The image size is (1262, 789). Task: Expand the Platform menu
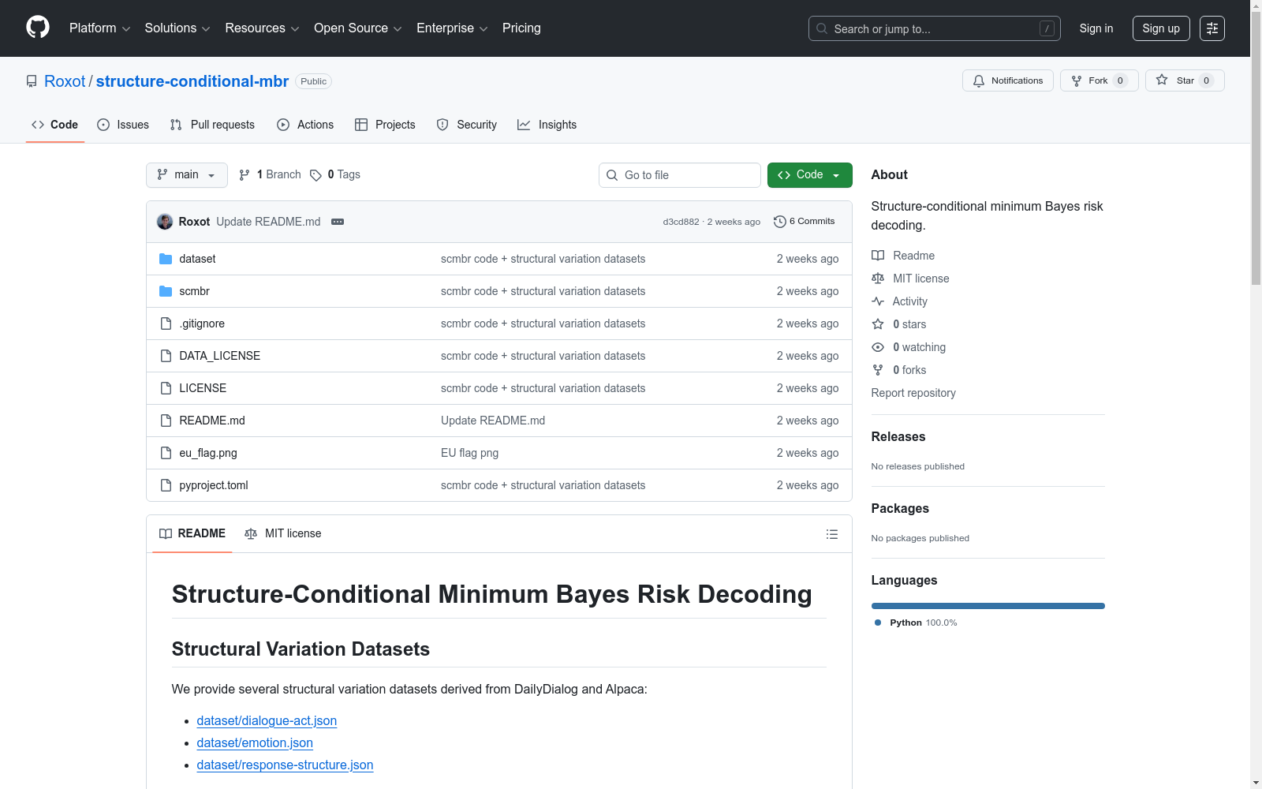(99, 28)
